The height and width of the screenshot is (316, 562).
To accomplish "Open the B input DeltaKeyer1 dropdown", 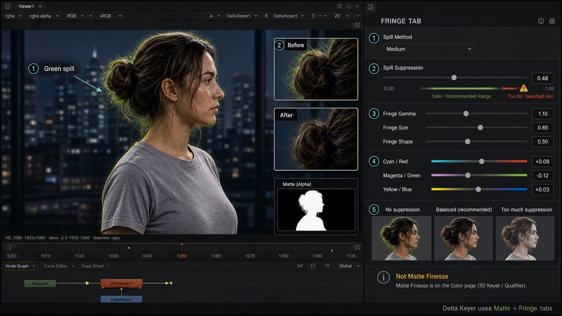I will pos(288,16).
